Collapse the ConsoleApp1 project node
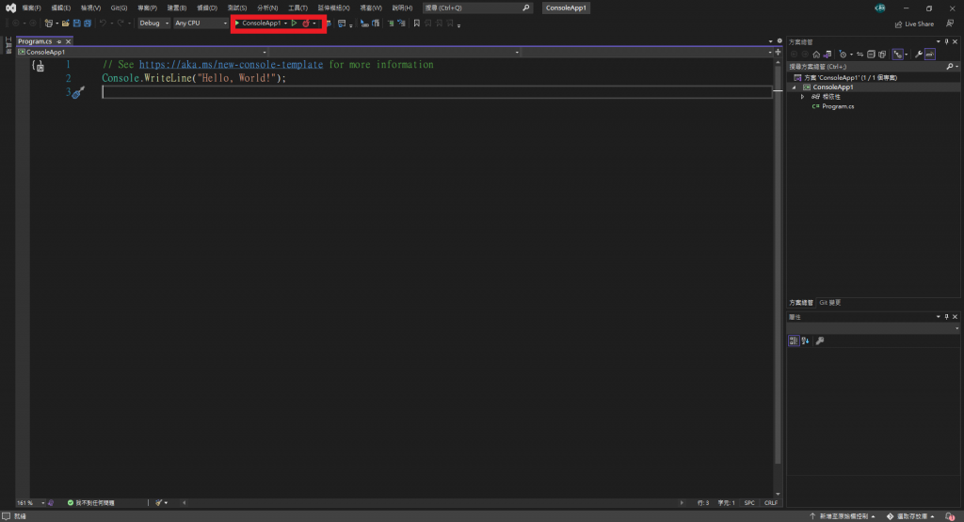 (x=794, y=87)
